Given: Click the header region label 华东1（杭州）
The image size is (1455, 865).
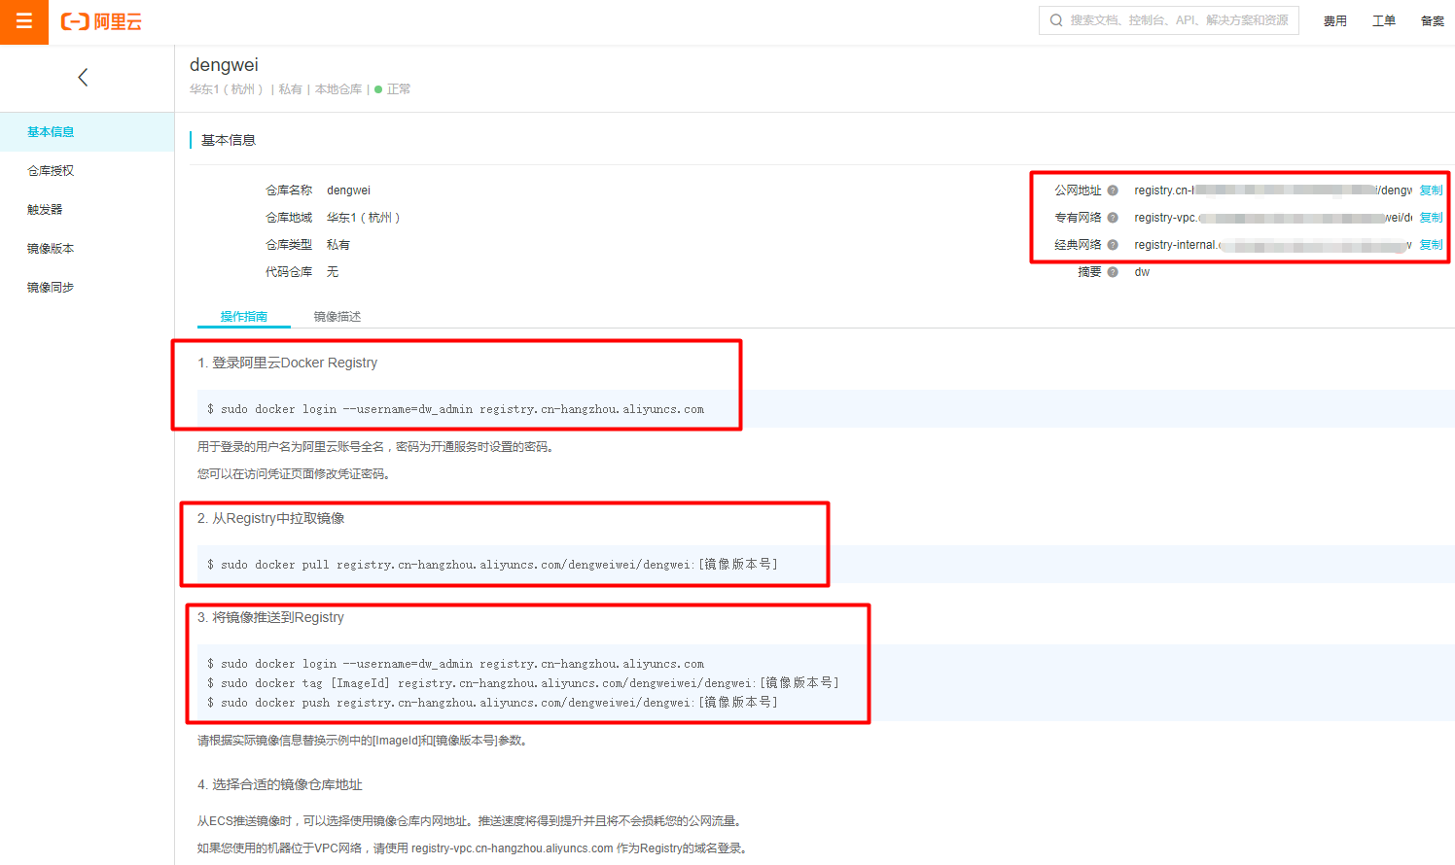Looking at the screenshot, I should (x=227, y=89).
